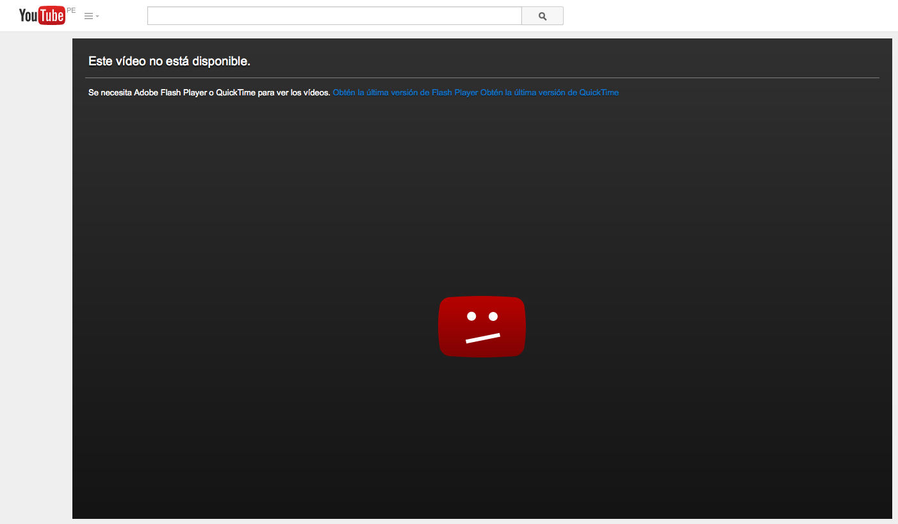Focus the YouTube search field
Image resolution: width=898 pixels, height=524 pixels.
(x=334, y=16)
